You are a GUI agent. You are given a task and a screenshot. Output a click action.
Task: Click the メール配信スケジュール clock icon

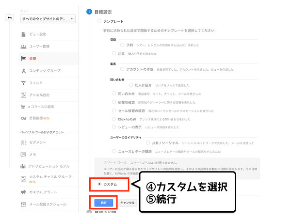[23, 204]
